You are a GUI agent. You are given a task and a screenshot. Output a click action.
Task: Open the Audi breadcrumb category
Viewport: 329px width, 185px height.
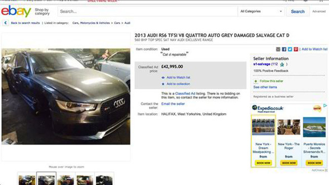[128, 23]
